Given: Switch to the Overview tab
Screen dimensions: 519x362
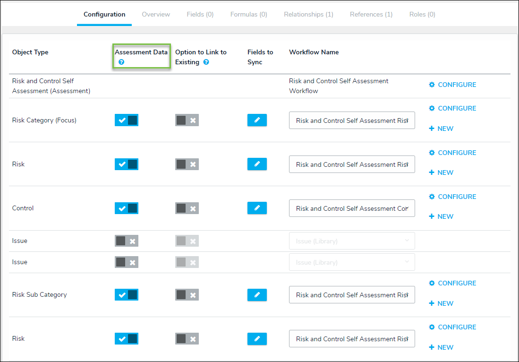Looking at the screenshot, I should coord(156,15).
